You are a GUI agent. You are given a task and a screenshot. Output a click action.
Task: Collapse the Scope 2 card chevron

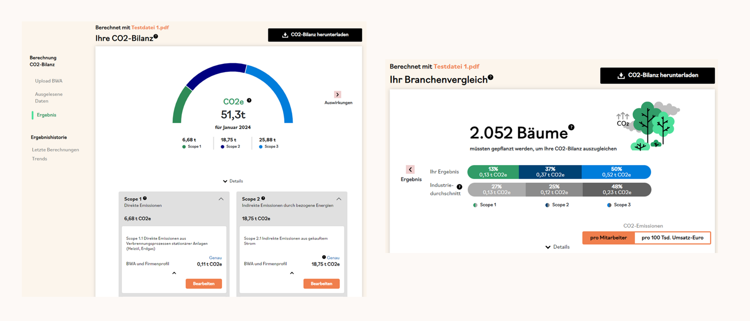coord(339,199)
